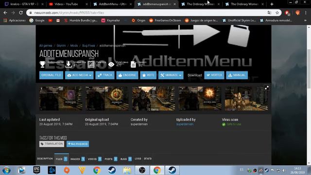Open the DESCRIPTION mod tab

click(45, 159)
